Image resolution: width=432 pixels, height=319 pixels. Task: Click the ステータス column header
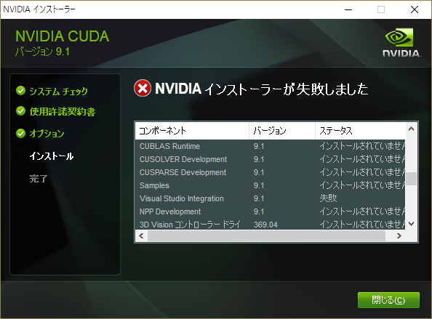tap(361, 131)
